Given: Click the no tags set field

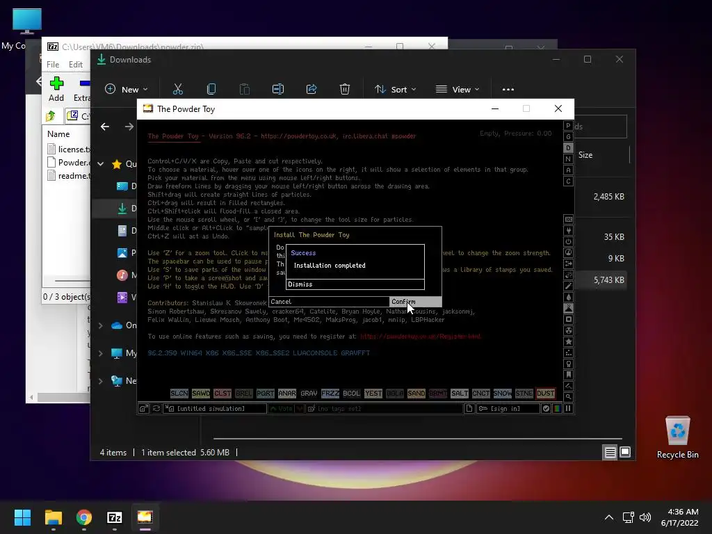Looking at the screenshot, I should coord(384,409).
